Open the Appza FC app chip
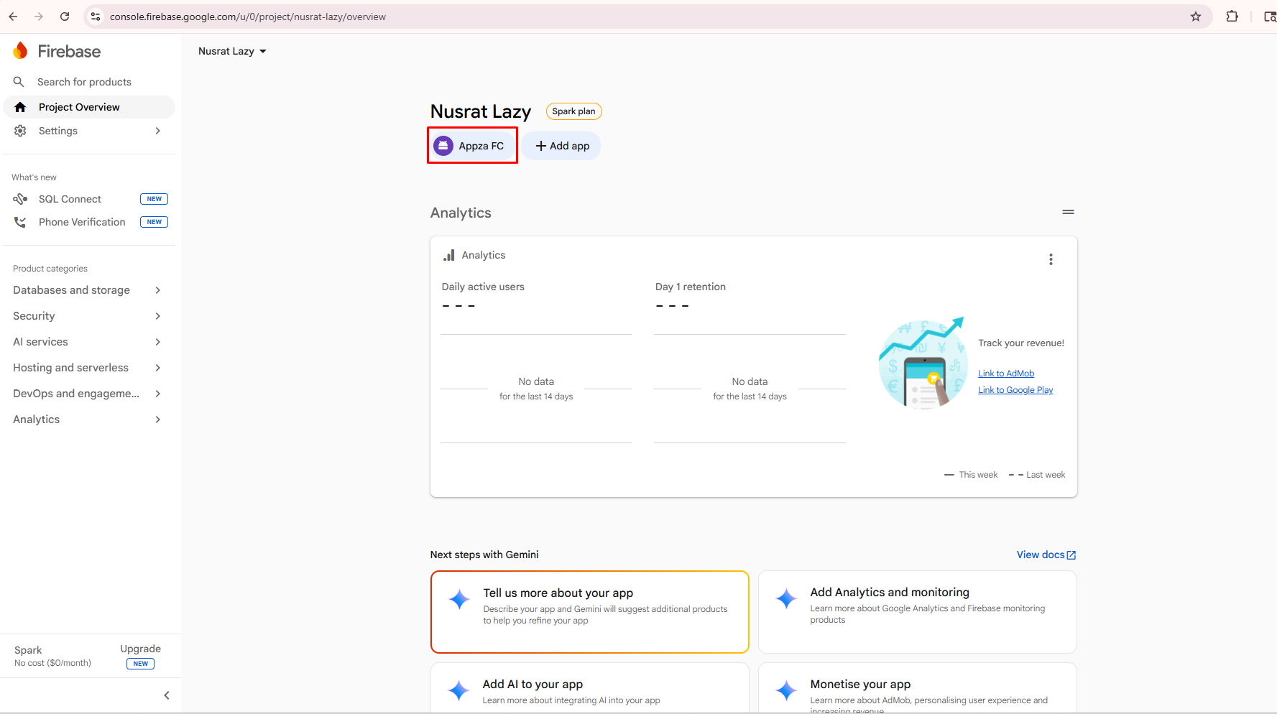This screenshot has width=1277, height=714. (x=472, y=146)
